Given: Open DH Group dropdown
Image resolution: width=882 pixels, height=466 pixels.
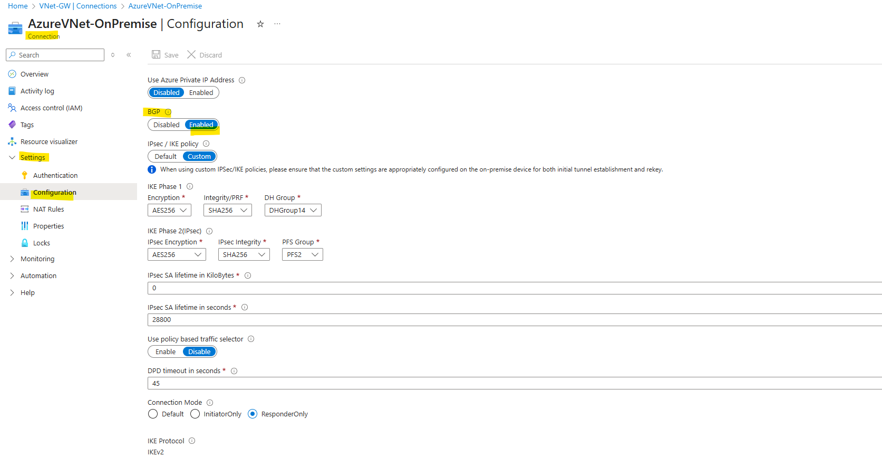Looking at the screenshot, I should (x=293, y=210).
